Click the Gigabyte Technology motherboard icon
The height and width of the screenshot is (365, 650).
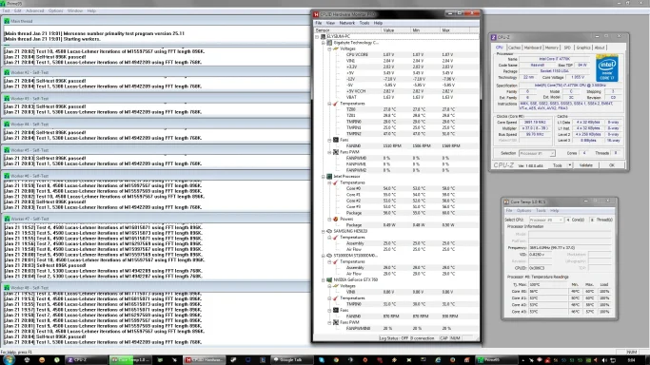click(x=329, y=43)
